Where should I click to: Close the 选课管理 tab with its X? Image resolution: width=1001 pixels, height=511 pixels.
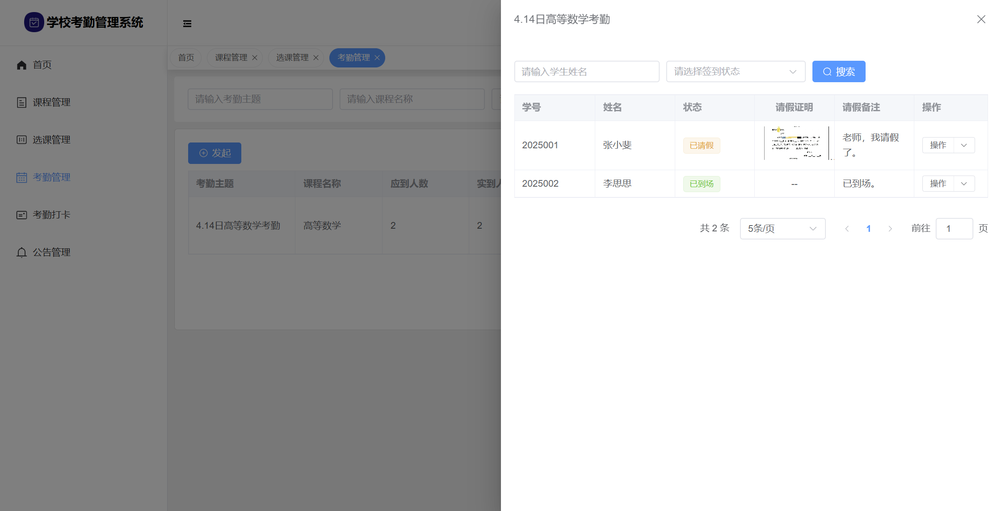316,58
